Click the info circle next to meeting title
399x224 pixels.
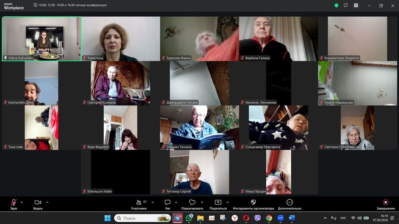36,5
